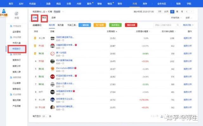203x126 pixels.
Task: Open 行业客群 in sidebar
Action: click(16, 83)
